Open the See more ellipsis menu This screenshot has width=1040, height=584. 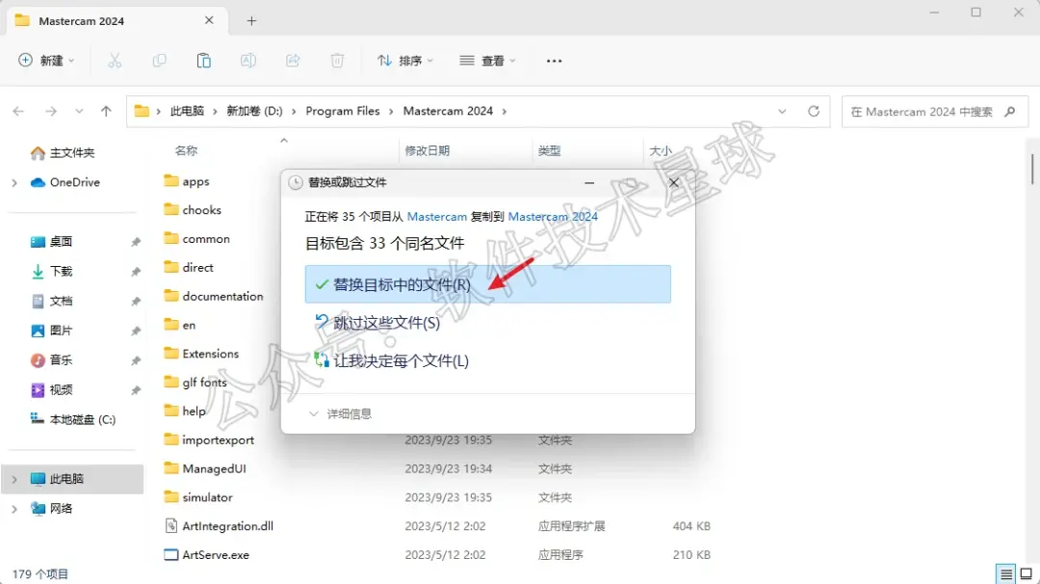(x=554, y=61)
